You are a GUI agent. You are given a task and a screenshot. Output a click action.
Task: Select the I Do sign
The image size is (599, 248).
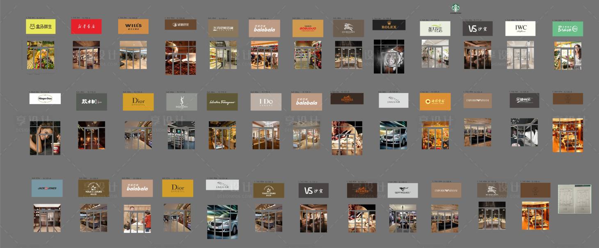(x=266, y=102)
